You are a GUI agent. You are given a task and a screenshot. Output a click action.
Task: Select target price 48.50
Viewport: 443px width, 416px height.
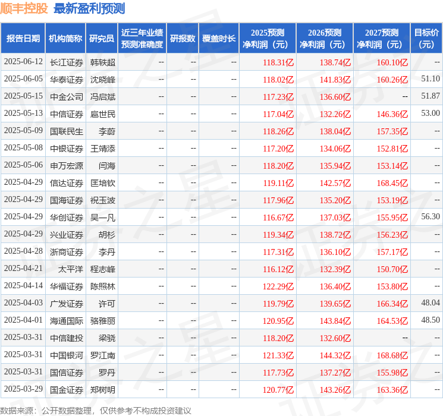coord(431,320)
